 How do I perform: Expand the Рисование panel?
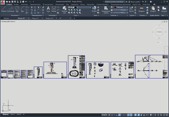tap(15, 15)
